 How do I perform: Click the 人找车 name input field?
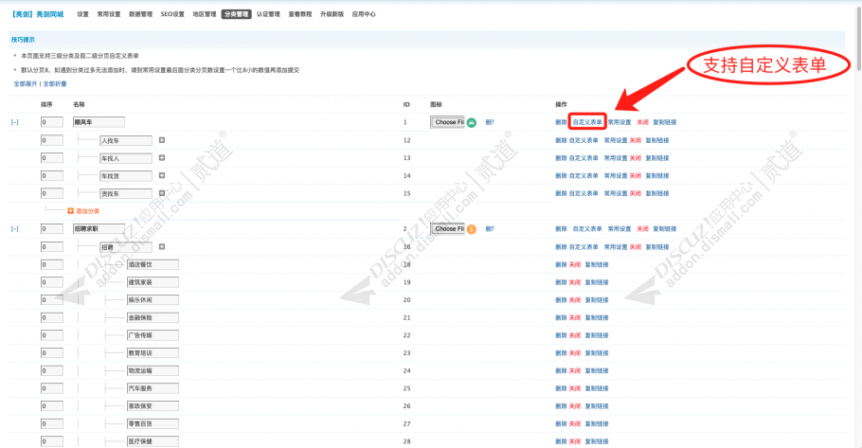(126, 141)
